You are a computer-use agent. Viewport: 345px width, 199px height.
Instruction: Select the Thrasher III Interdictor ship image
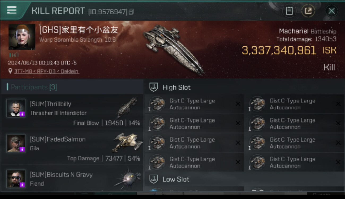tap(127, 108)
